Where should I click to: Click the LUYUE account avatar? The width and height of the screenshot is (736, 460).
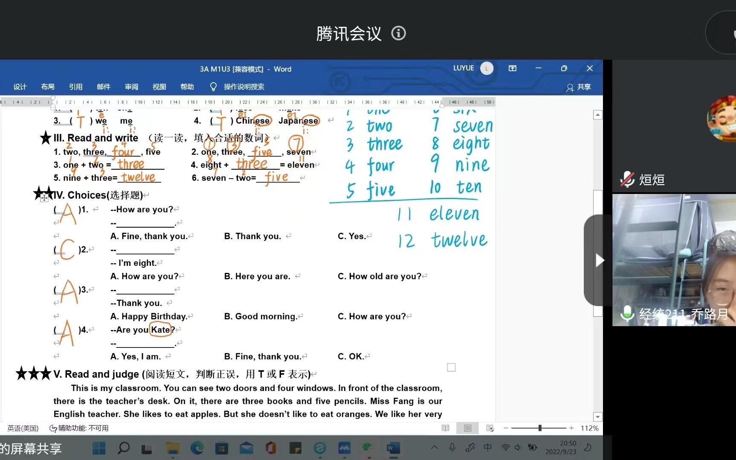[487, 68]
